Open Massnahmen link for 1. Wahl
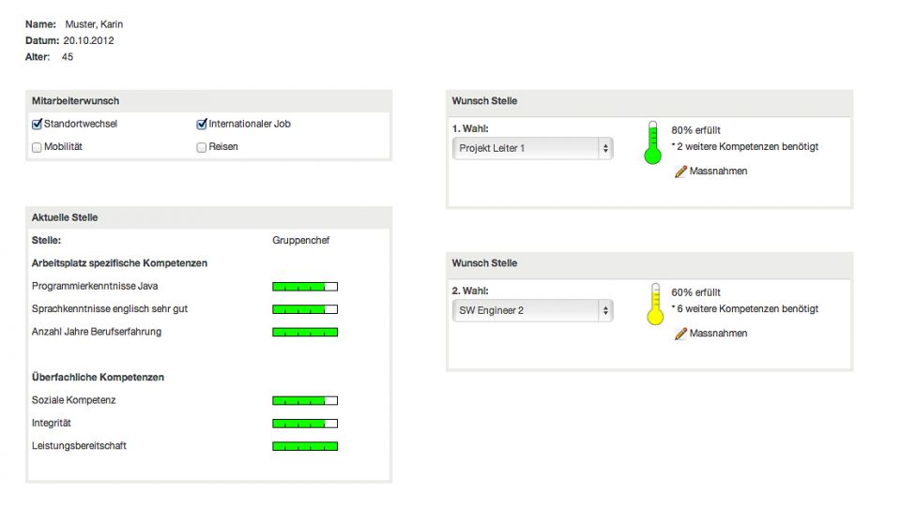This screenshot has height=507, width=901. [718, 171]
